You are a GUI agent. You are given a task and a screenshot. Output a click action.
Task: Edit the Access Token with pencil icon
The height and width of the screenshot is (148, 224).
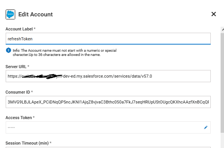pyautogui.click(x=206, y=127)
